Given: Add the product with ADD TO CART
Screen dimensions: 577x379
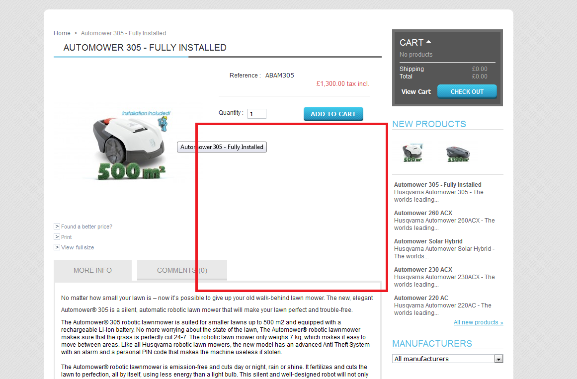Looking at the screenshot, I should (333, 114).
